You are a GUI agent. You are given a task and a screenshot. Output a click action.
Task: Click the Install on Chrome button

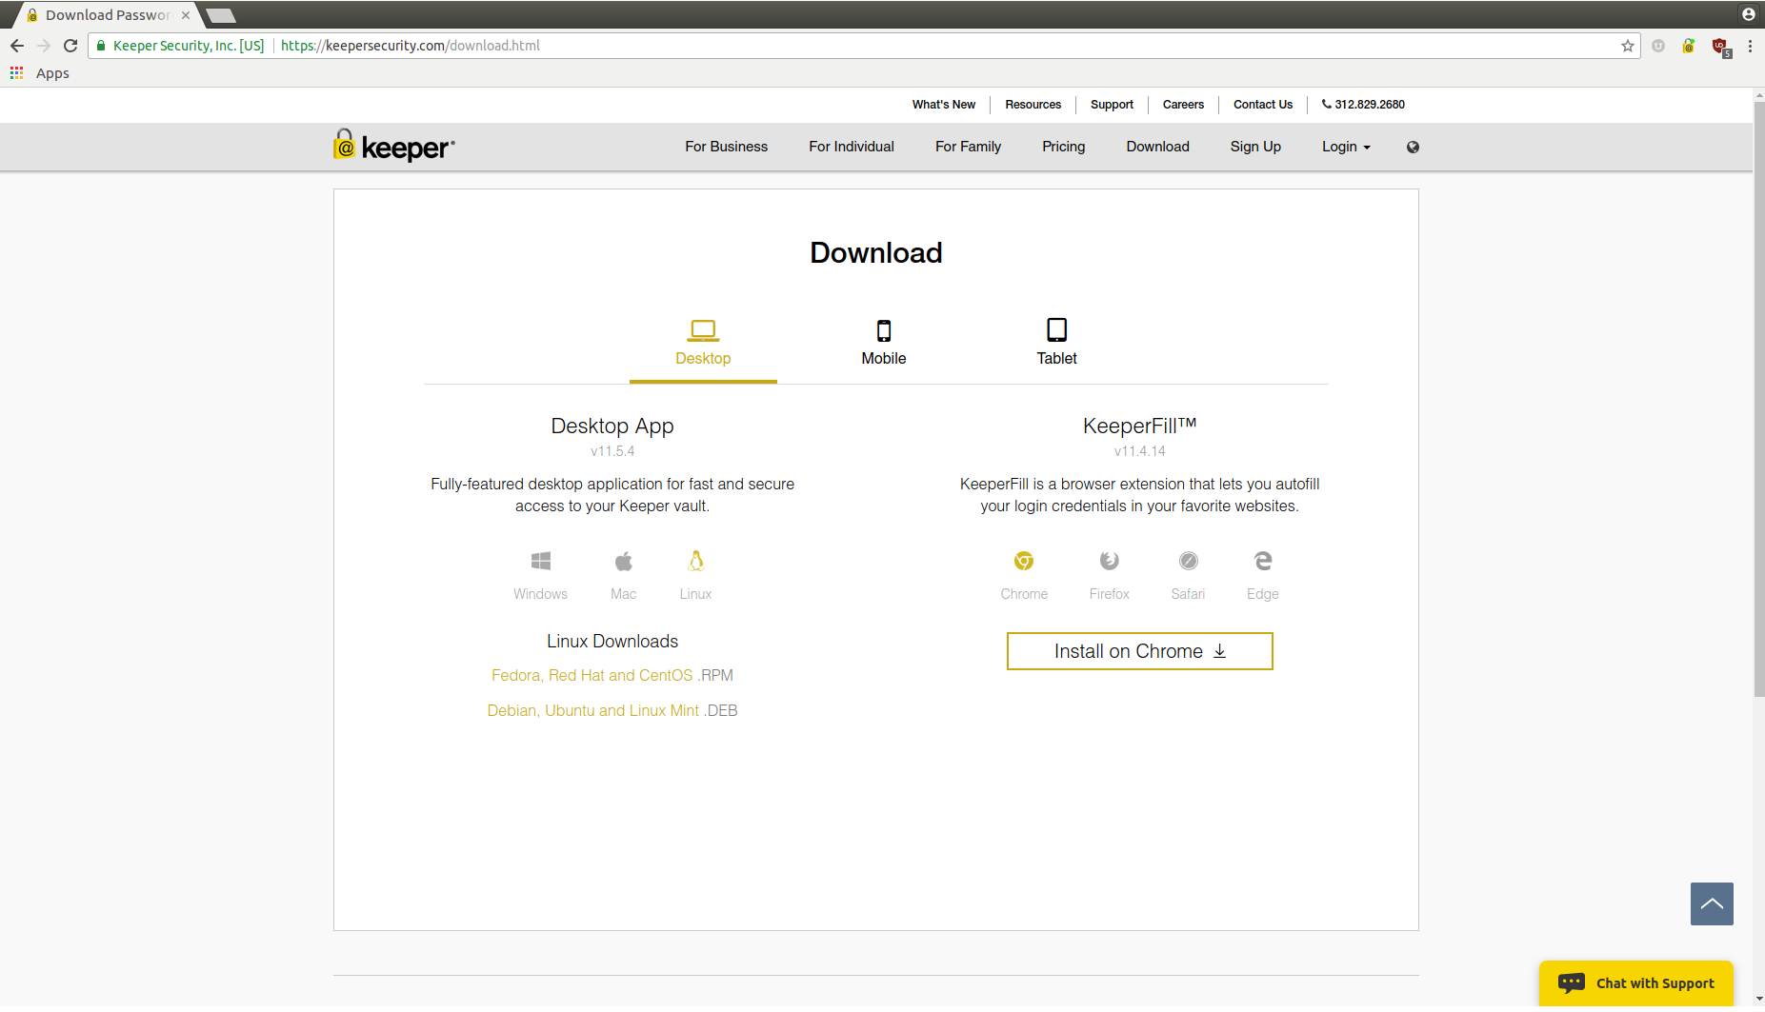[1139, 651]
